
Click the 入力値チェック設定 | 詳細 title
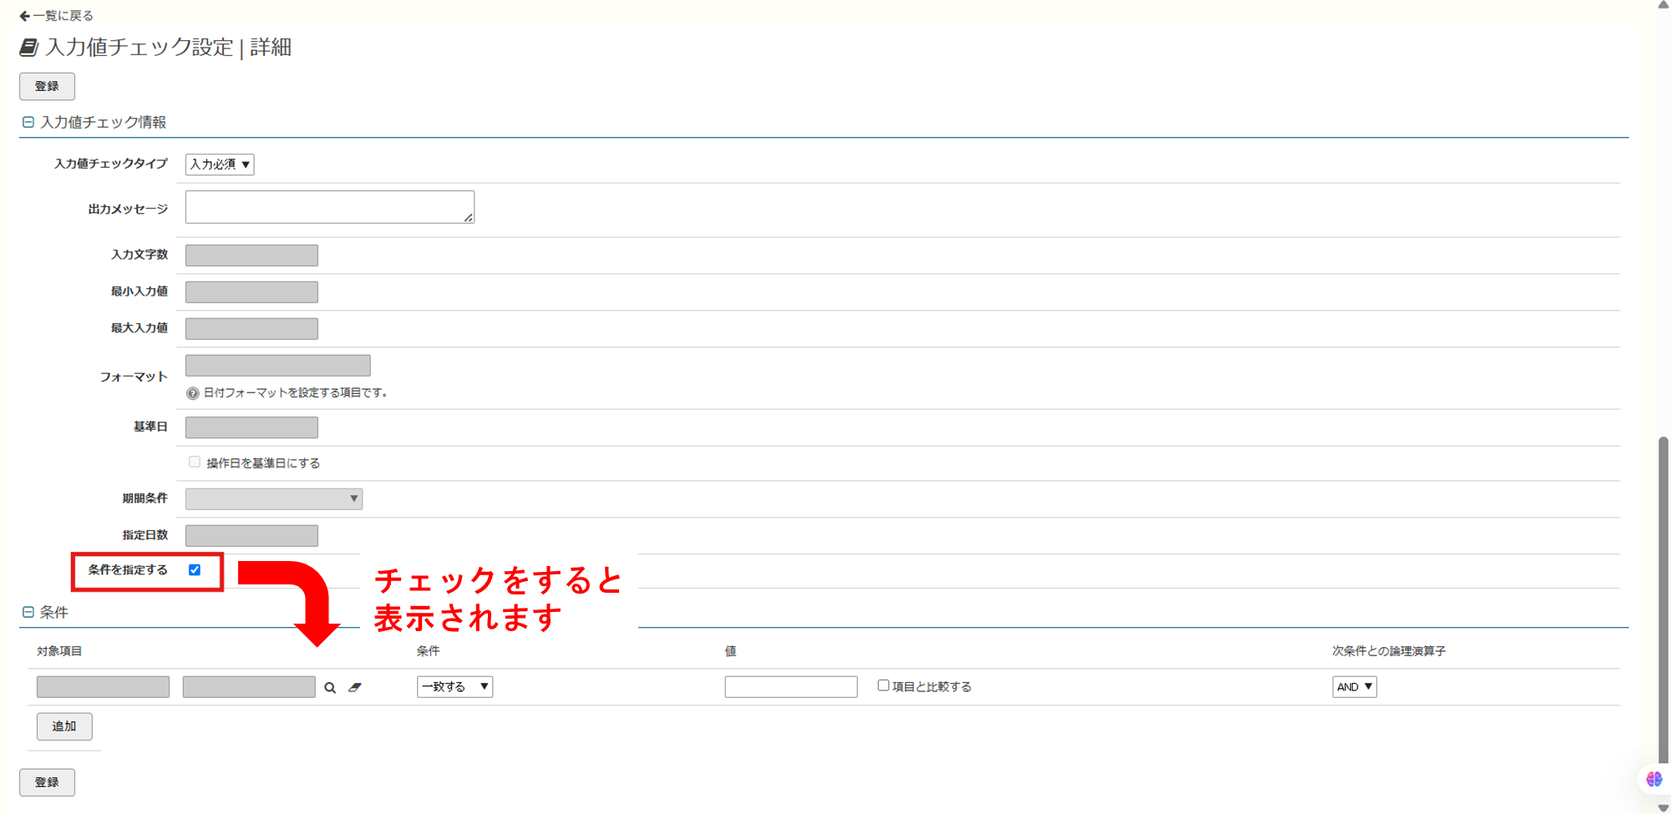pyautogui.click(x=168, y=48)
